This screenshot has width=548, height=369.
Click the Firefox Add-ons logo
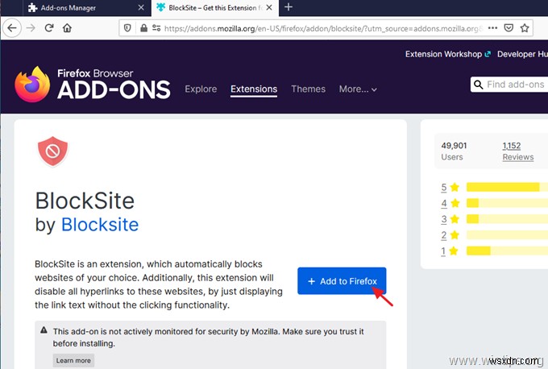pos(92,85)
